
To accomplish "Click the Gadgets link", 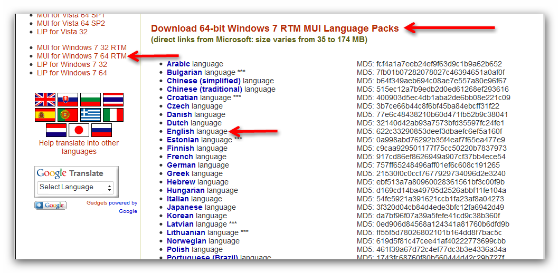I will [97, 203].
